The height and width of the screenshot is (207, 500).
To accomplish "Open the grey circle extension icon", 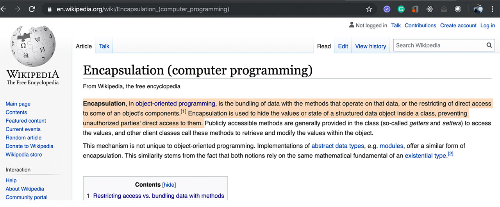I will coord(458,9).
